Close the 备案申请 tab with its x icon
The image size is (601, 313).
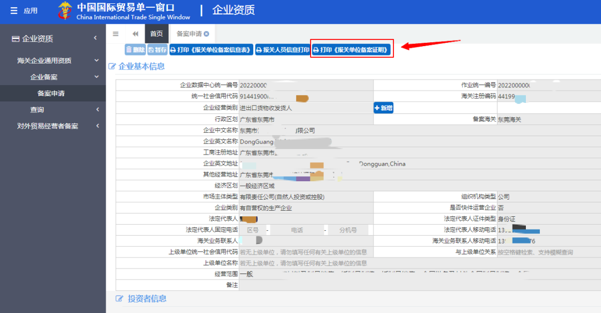pos(206,34)
